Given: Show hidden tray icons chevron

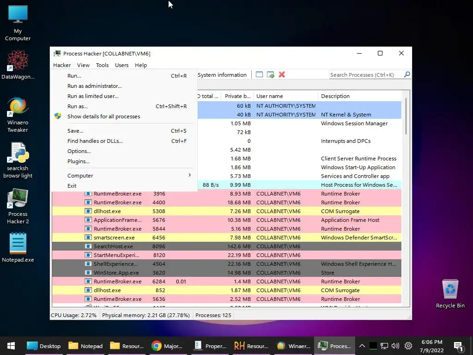Looking at the screenshot, I should [362, 346].
